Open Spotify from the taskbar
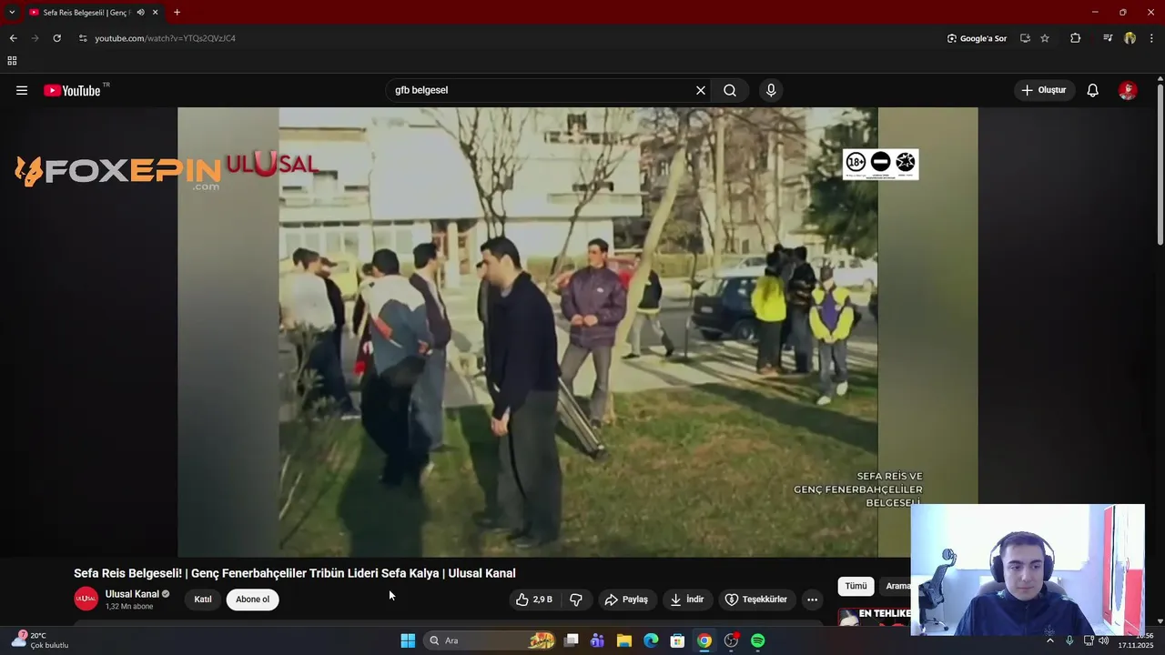Viewport: 1165px width, 655px height. pos(758,640)
